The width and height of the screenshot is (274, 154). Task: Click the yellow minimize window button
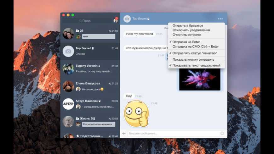(x=68, y=15)
